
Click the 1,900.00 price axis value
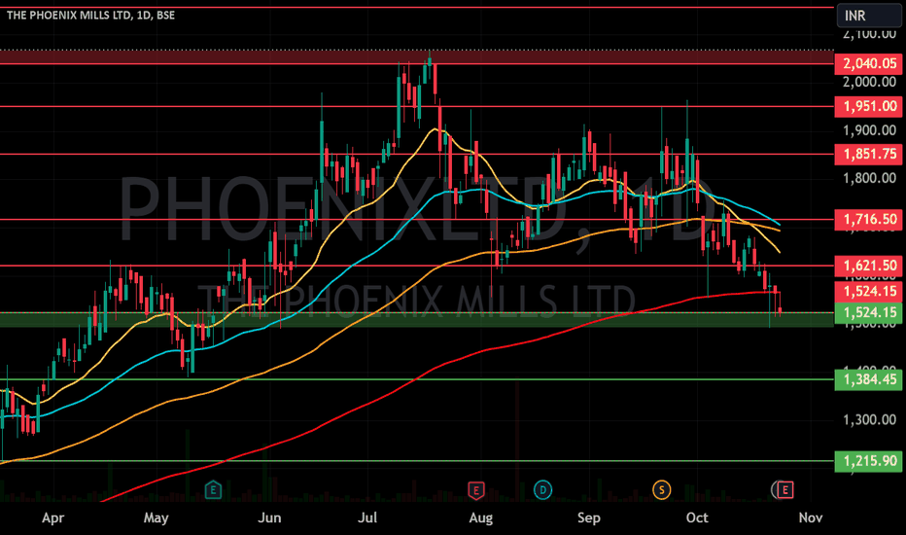click(x=870, y=130)
